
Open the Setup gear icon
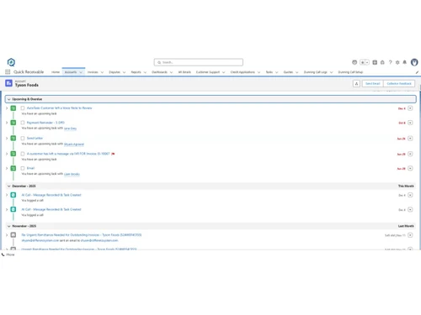pyautogui.click(x=397, y=62)
